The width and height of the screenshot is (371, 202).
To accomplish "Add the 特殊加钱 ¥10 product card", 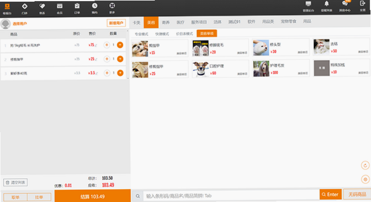I will click(x=341, y=68).
